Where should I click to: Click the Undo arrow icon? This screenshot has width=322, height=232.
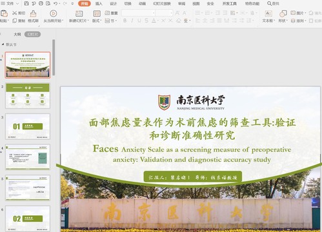coord(55,3)
